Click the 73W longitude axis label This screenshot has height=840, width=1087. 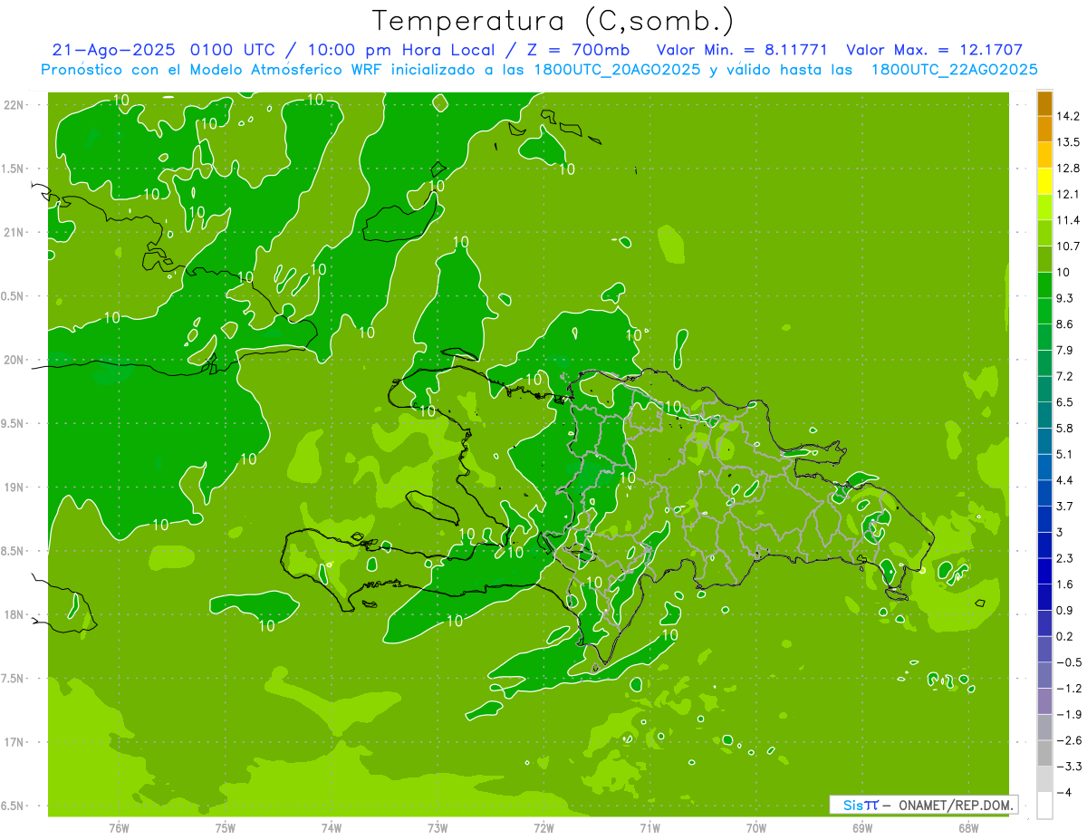pos(438,827)
